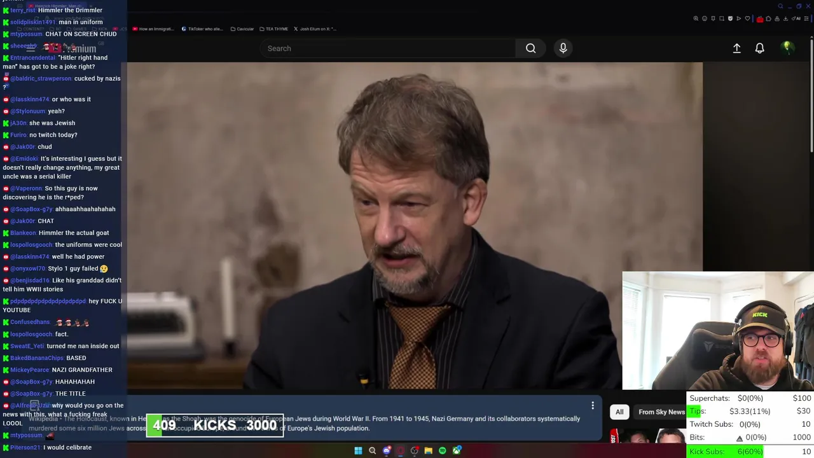814x458 pixels.
Task: Click chat username BakedBananaChips
Action: click(37, 357)
